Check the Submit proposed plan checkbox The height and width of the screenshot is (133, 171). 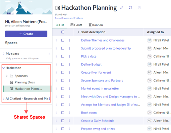tap(63, 48)
